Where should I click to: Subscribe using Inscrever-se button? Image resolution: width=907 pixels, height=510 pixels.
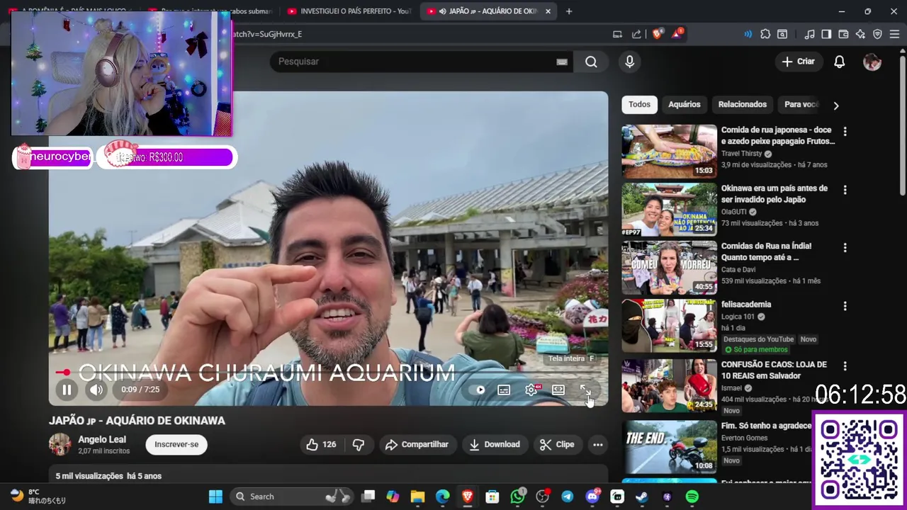click(176, 444)
